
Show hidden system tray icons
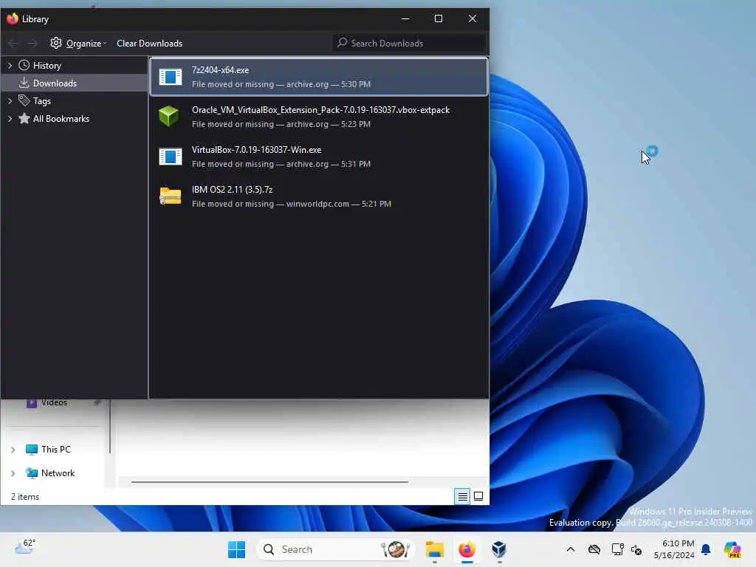571,549
